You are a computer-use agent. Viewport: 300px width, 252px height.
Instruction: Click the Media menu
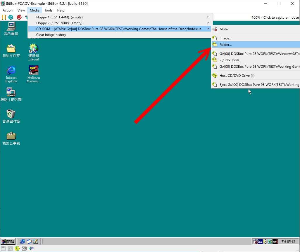(35, 10)
